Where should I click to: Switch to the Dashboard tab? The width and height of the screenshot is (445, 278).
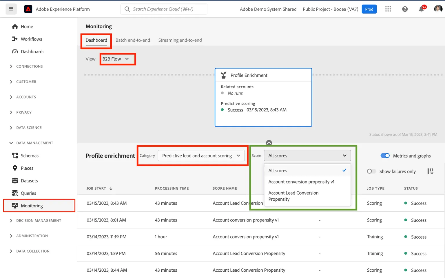[x=96, y=40]
